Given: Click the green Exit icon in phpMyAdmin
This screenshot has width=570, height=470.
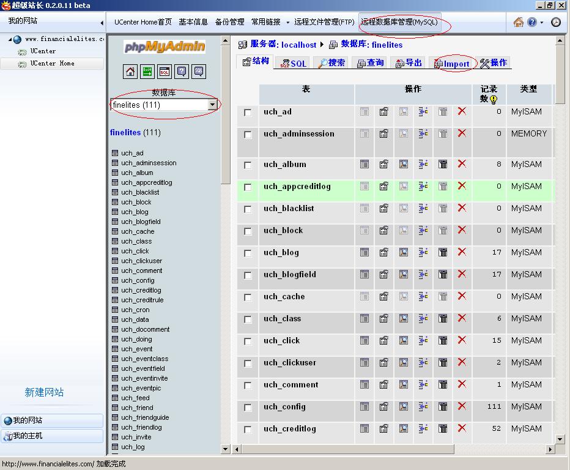Looking at the screenshot, I should (x=147, y=72).
